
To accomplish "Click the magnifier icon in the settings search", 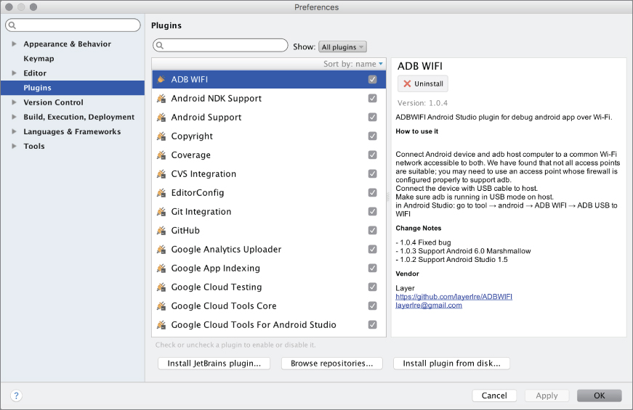I will pyautogui.click(x=12, y=25).
